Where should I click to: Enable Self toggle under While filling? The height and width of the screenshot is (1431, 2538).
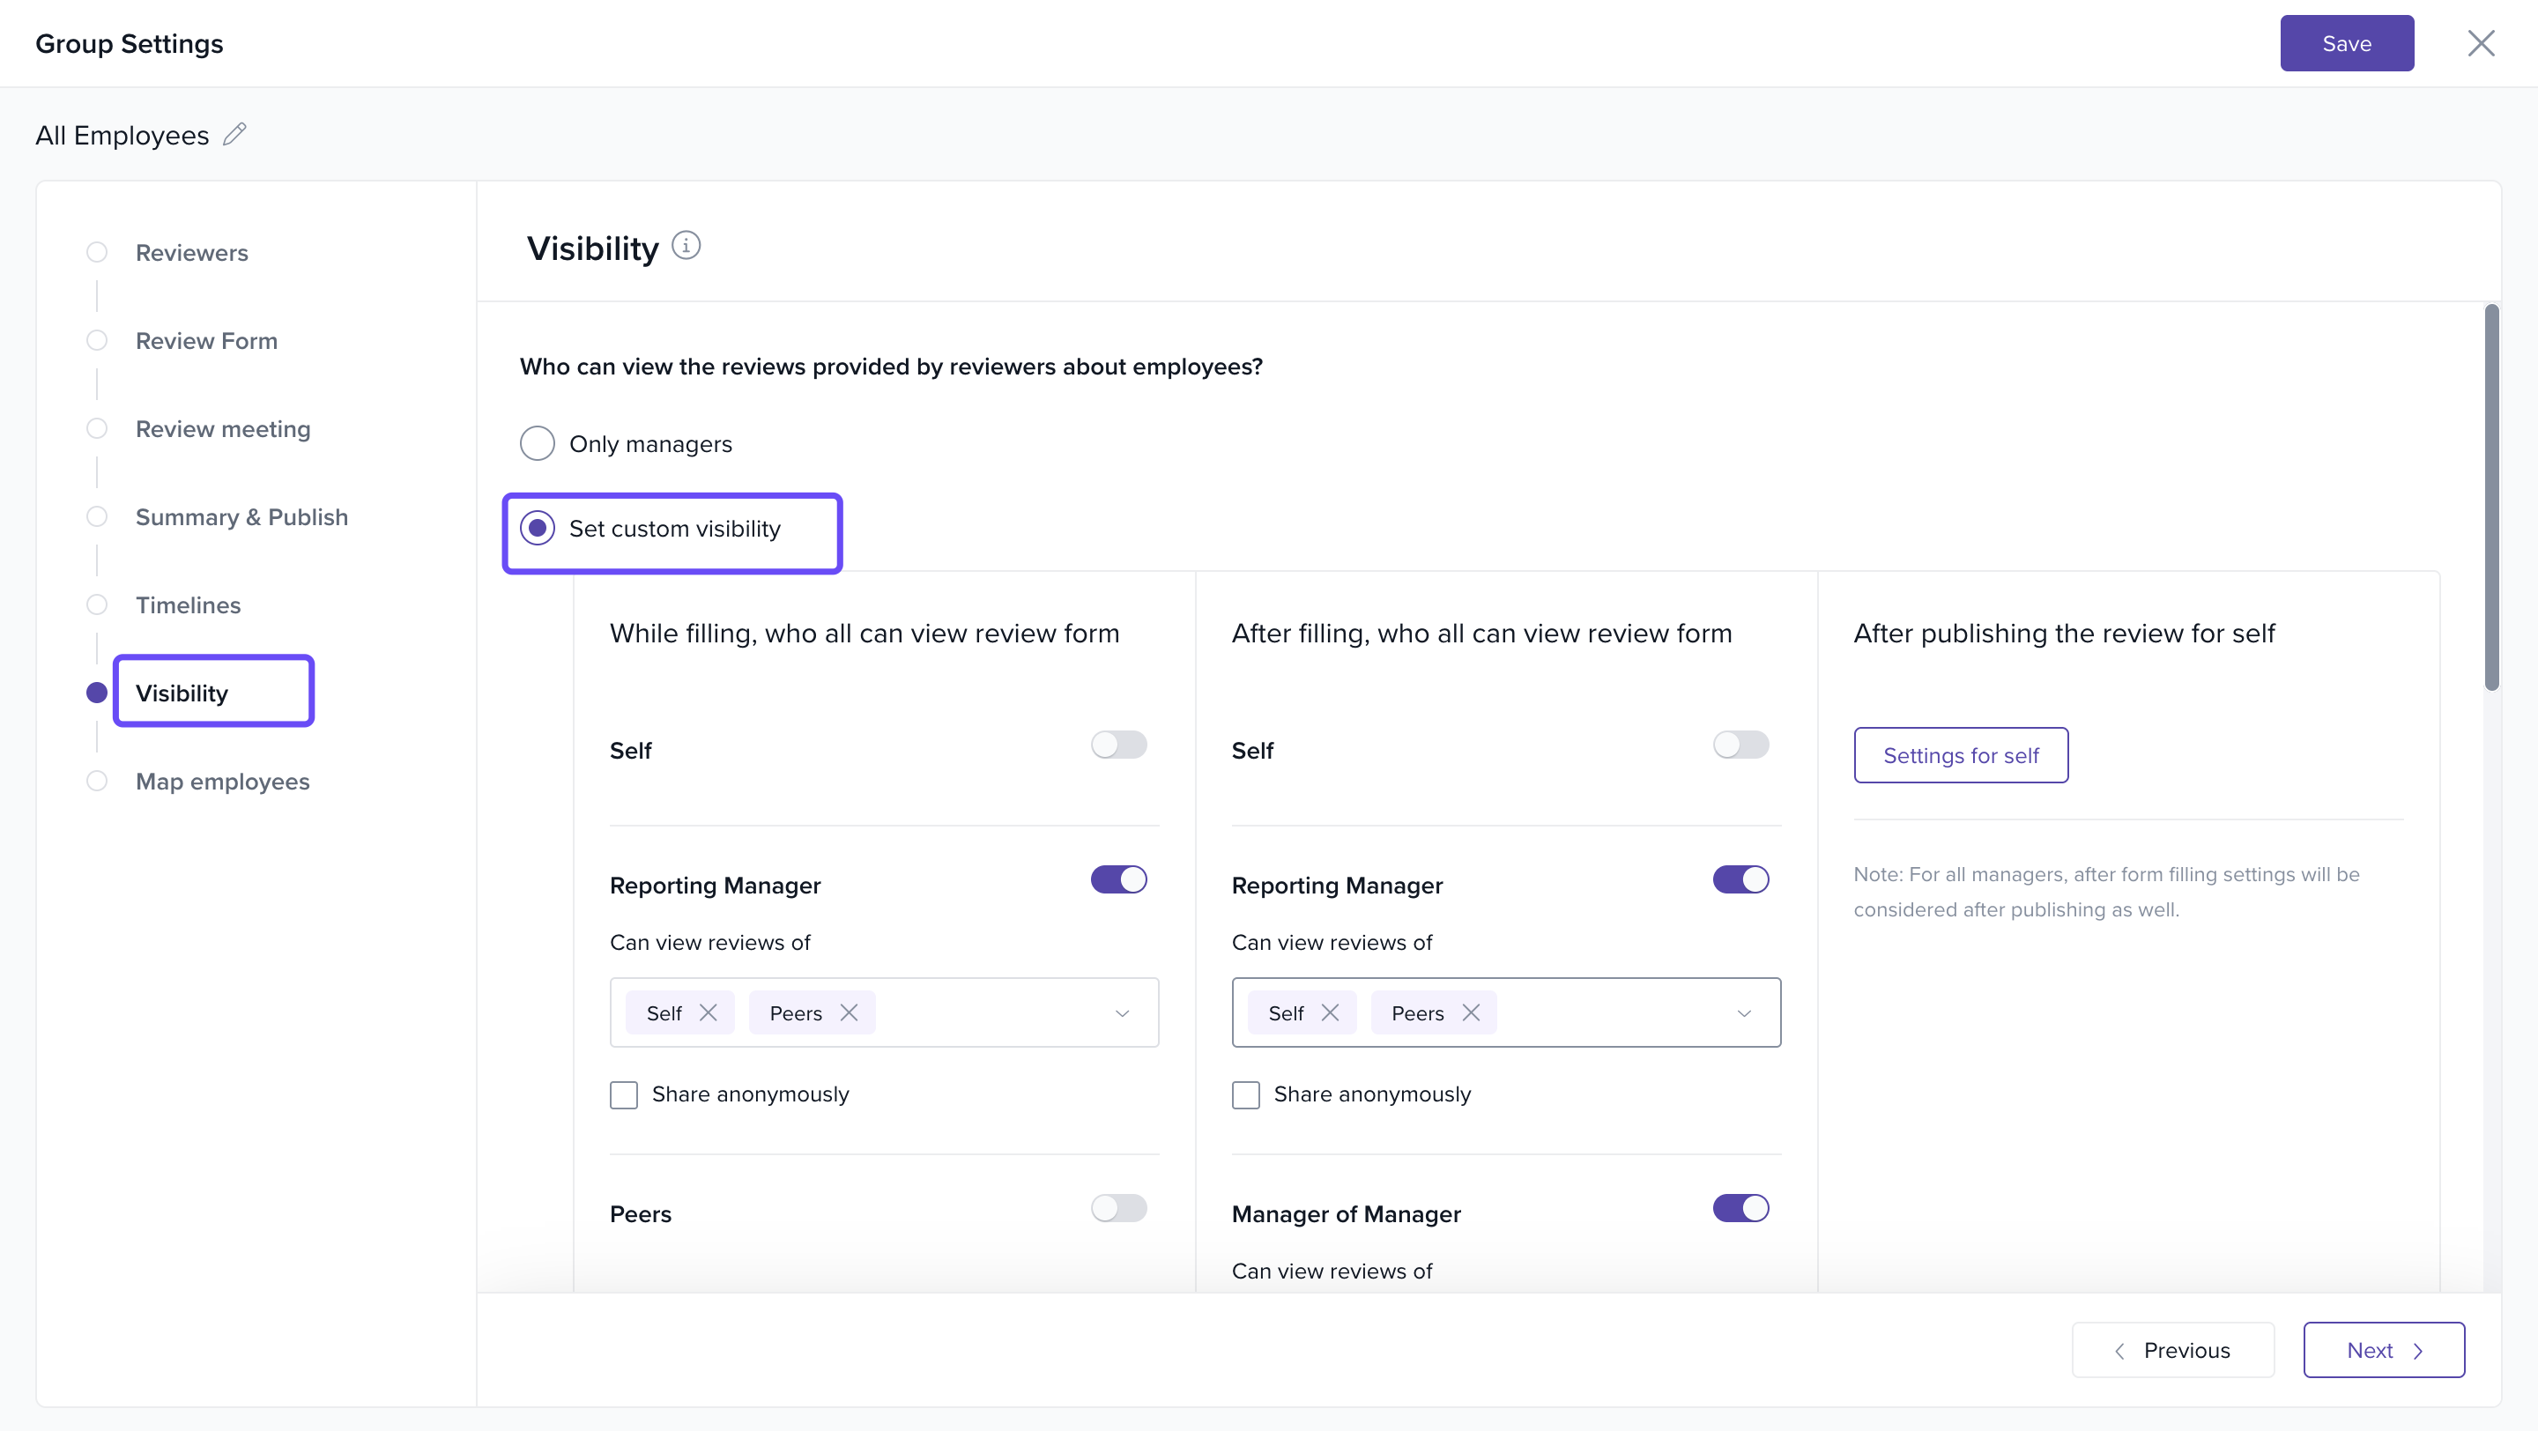tap(1118, 745)
